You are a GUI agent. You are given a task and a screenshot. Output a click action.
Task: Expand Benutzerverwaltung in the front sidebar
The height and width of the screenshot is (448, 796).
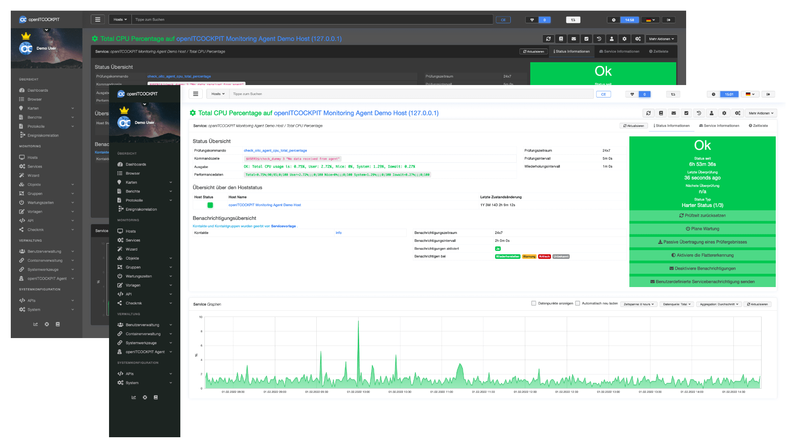145,325
